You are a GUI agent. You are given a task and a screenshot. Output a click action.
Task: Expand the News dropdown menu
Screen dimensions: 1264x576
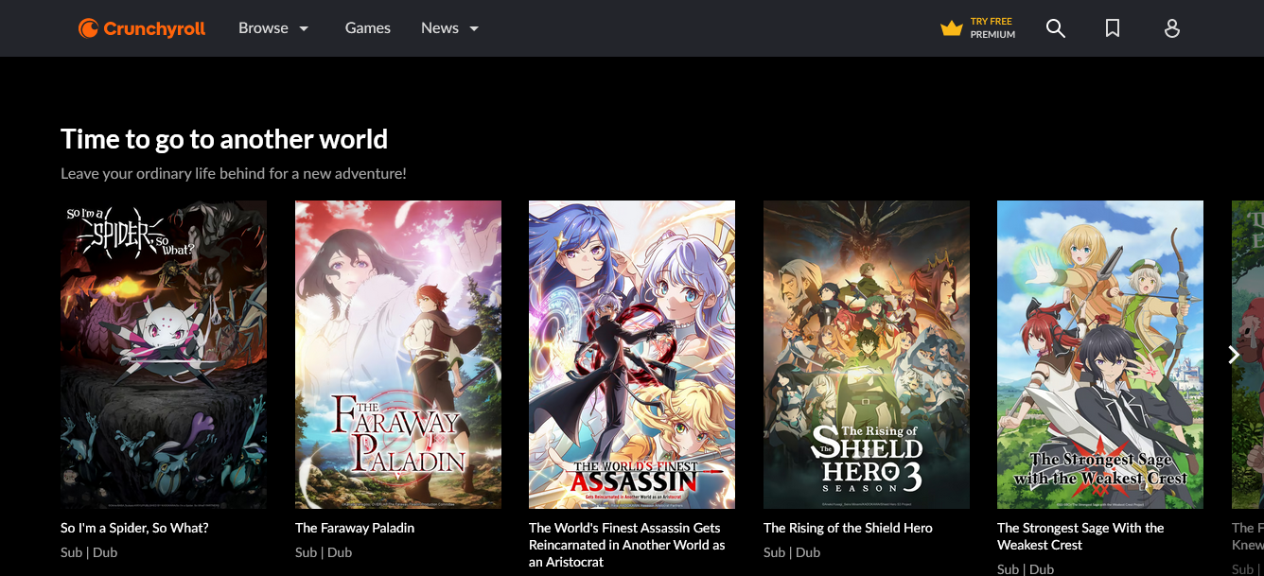450,28
